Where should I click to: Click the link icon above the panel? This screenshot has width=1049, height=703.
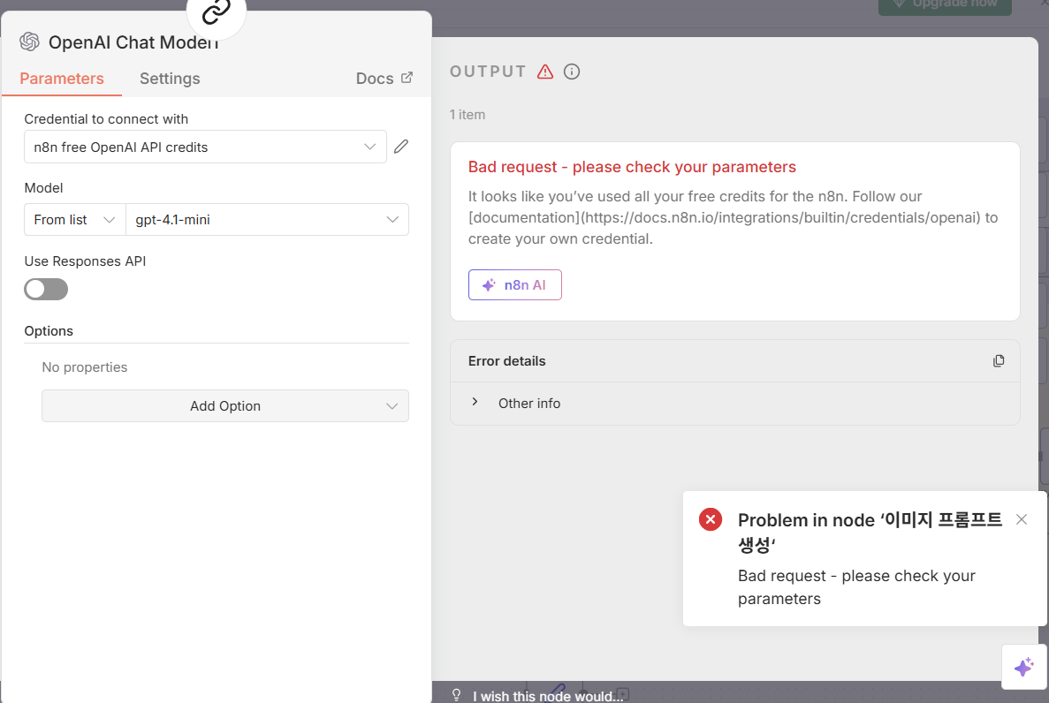pyautogui.click(x=216, y=12)
